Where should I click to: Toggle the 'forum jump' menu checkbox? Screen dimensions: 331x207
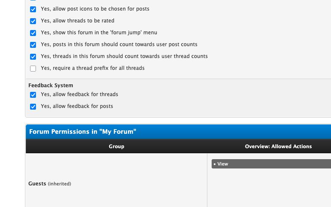coord(33,33)
